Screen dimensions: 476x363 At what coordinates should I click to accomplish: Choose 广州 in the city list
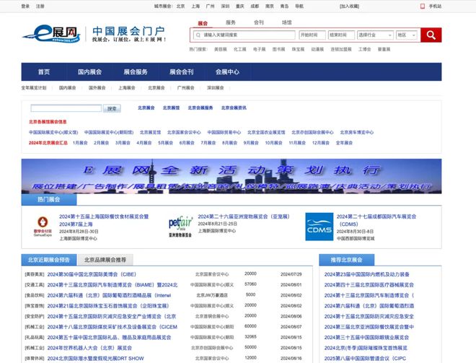click(x=210, y=6)
